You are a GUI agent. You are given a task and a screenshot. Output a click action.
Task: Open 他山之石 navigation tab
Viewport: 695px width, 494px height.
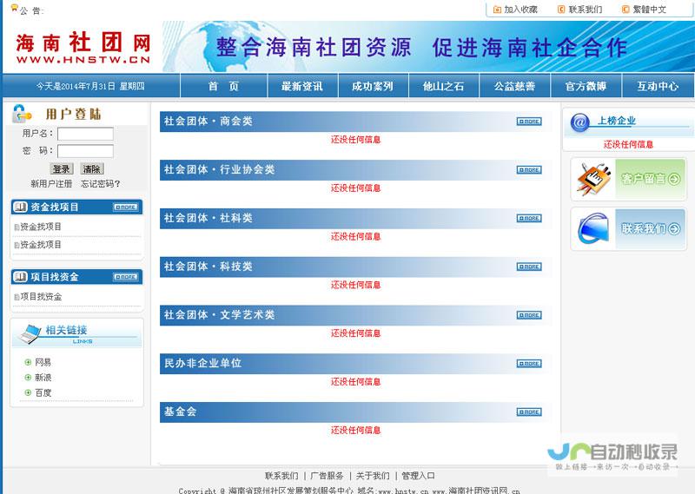444,86
